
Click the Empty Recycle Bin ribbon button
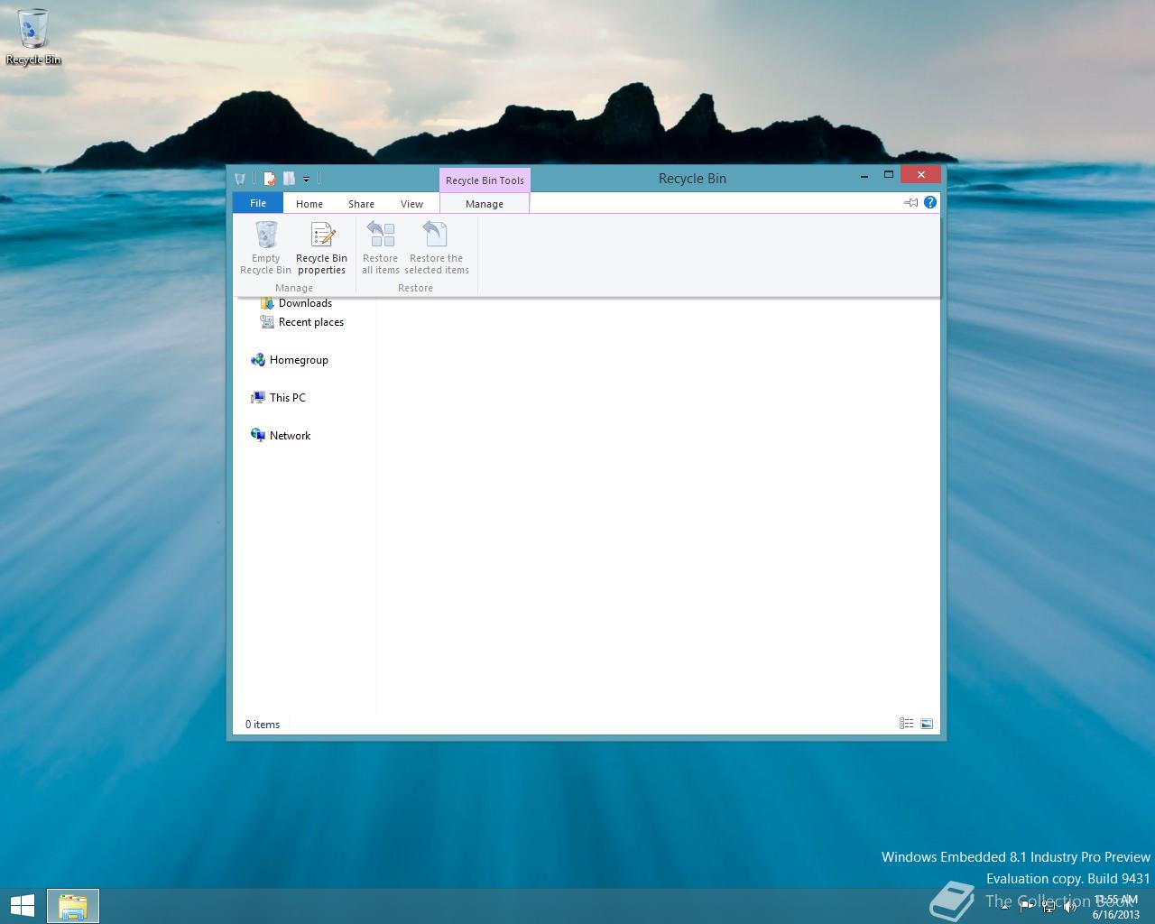coord(265,248)
